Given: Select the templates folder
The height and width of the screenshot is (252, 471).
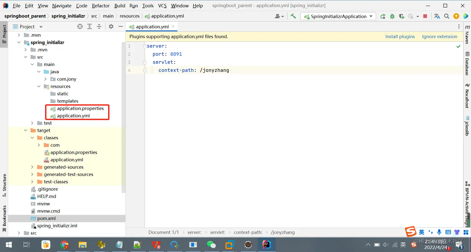Looking at the screenshot, I should (67, 101).
